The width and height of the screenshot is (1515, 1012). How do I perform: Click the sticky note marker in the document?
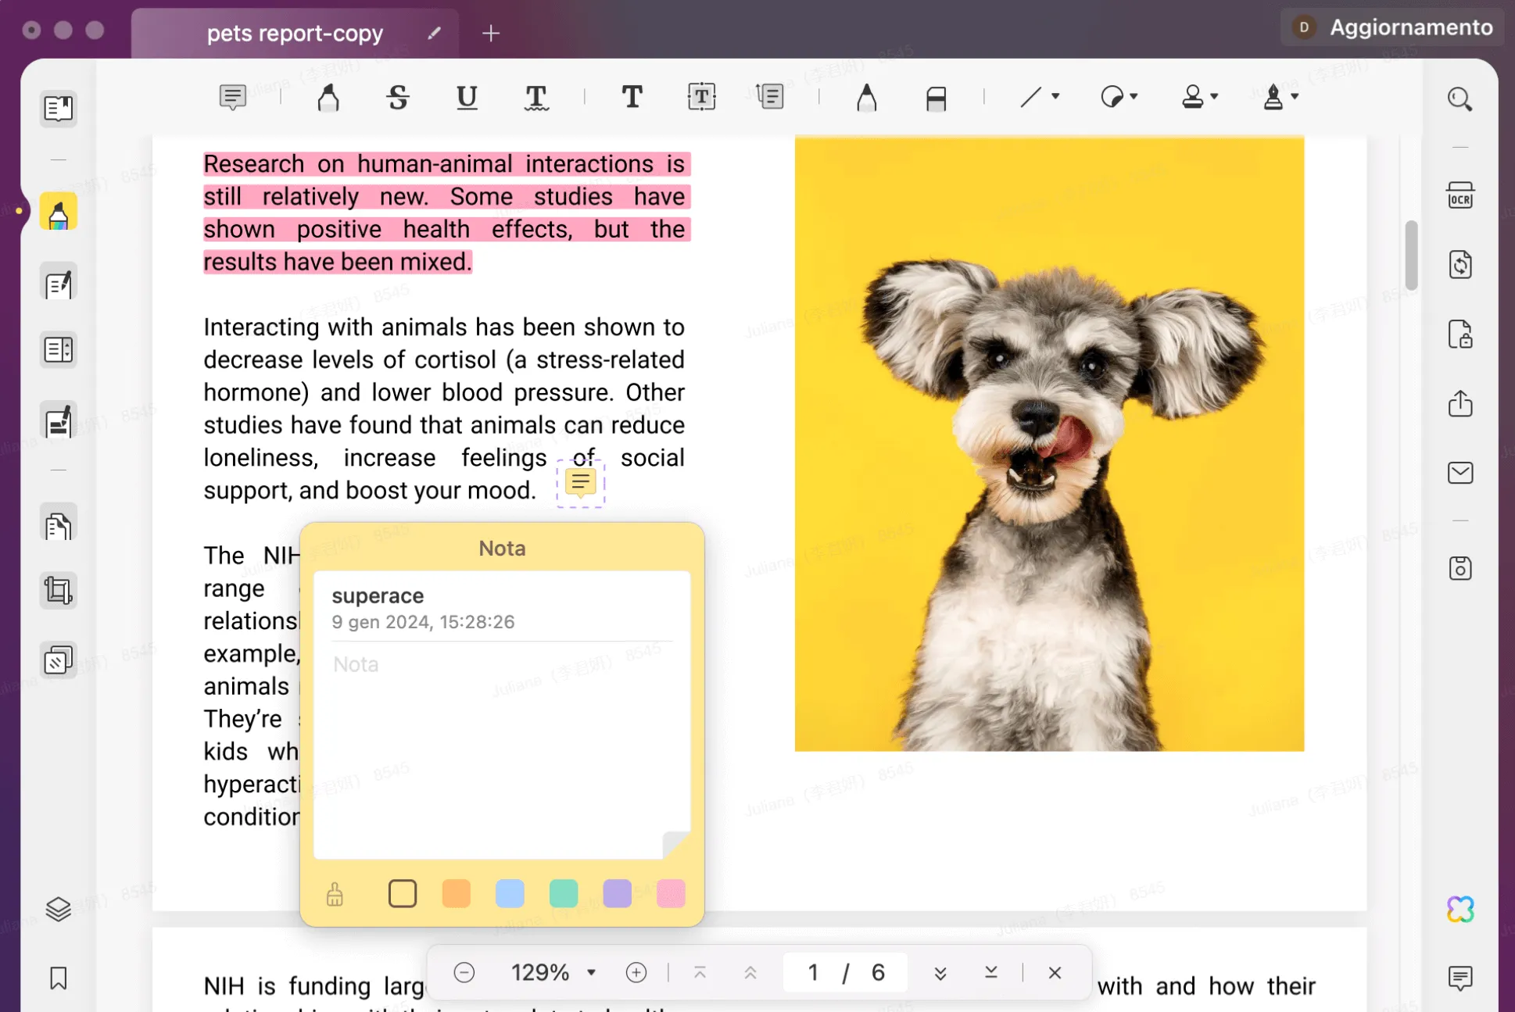(580, 483)
